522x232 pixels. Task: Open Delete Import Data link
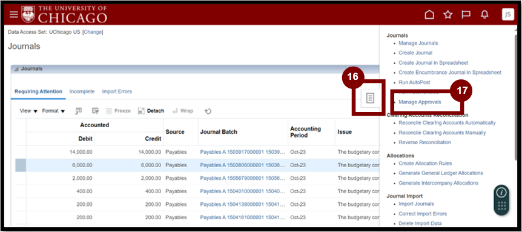pyautogui.click(x=420, y=224)
